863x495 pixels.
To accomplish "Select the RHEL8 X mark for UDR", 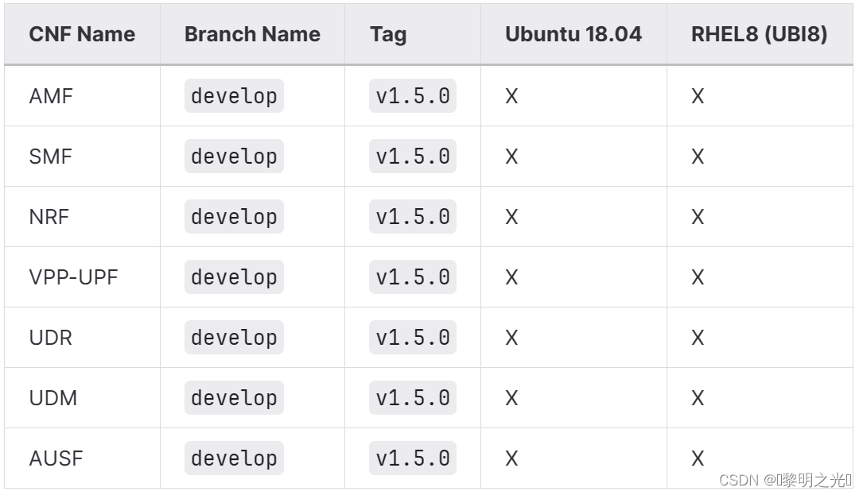I will click(698, 338).
